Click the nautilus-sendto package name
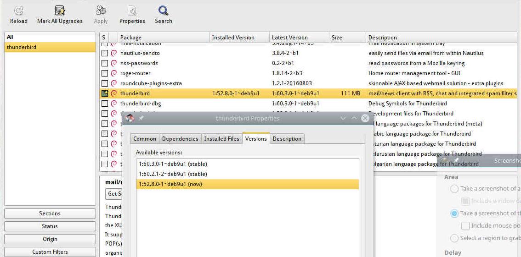The image size is (521, 257). click(x=140, y=53)
